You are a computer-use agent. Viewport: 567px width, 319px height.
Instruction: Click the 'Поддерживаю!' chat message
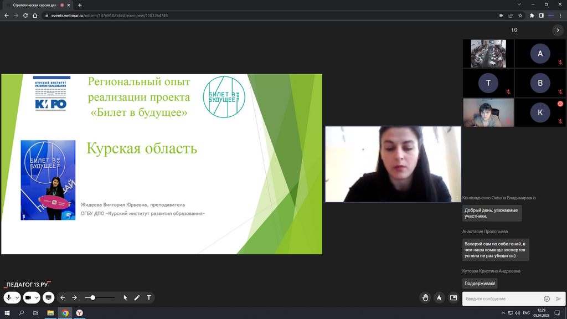[480, 283]
